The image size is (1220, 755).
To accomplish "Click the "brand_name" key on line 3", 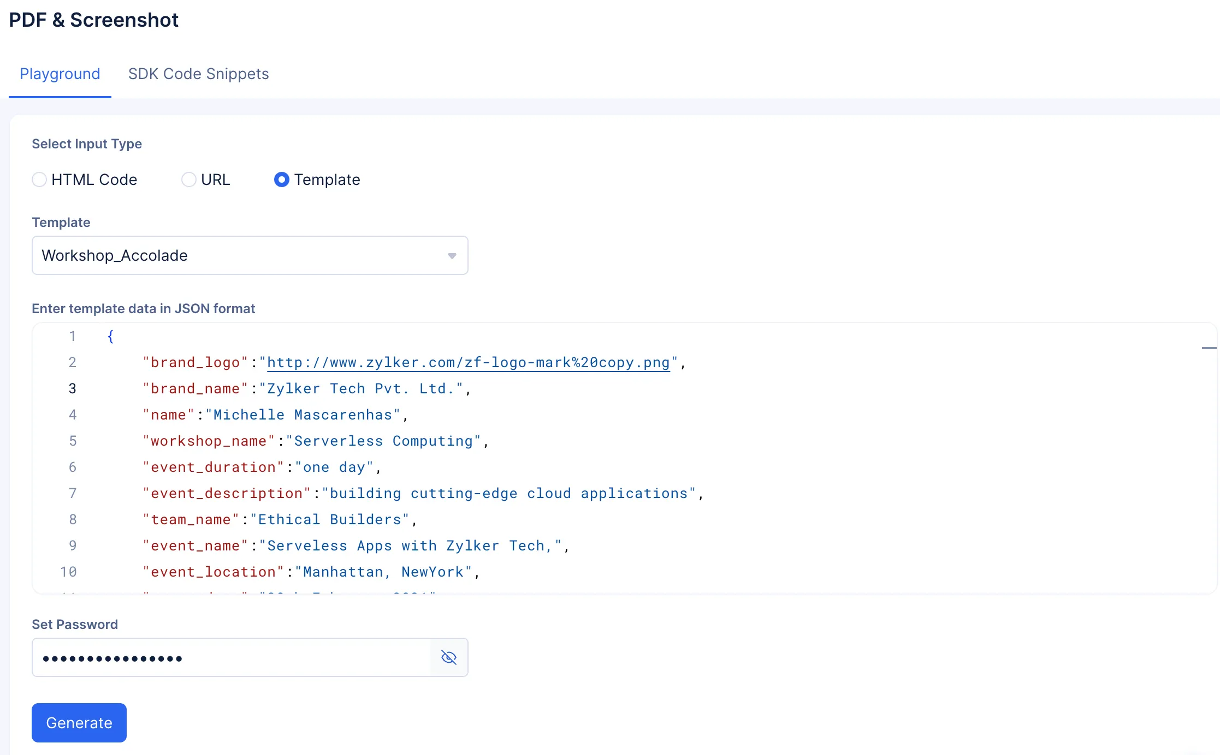I will (196, 388).
